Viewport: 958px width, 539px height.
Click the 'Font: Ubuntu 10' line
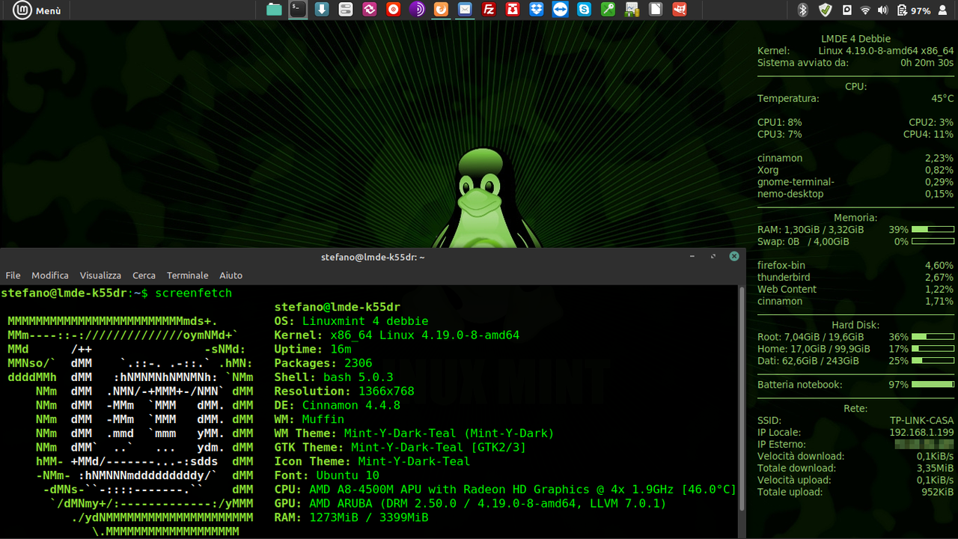[327, 475]
